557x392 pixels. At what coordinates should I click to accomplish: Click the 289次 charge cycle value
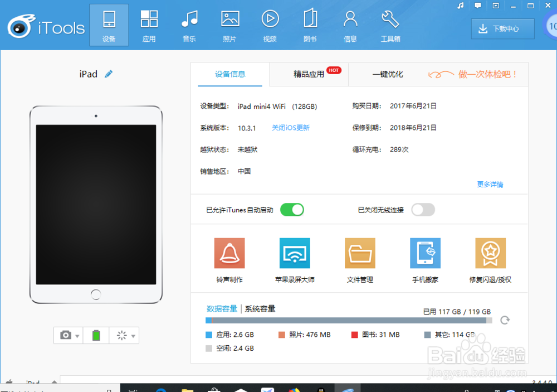pos(399,150)
